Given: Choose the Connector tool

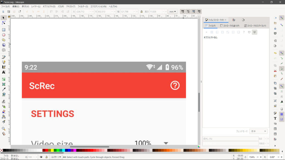Looking at the screenshot, I should coord(3,117).
